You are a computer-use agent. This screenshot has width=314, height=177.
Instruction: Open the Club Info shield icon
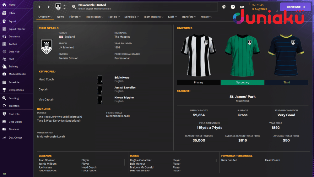click(4, 114)
